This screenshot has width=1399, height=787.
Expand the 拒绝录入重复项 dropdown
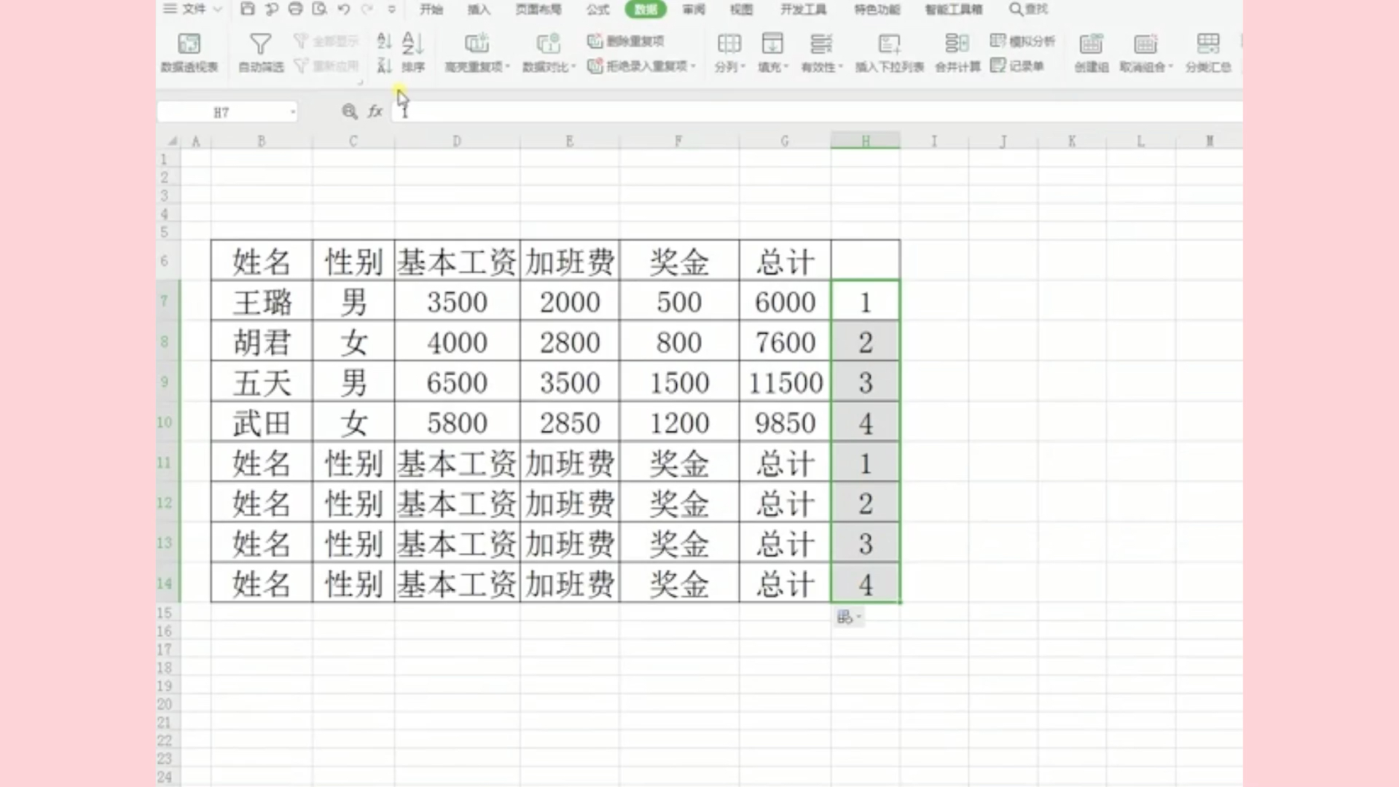693,66
